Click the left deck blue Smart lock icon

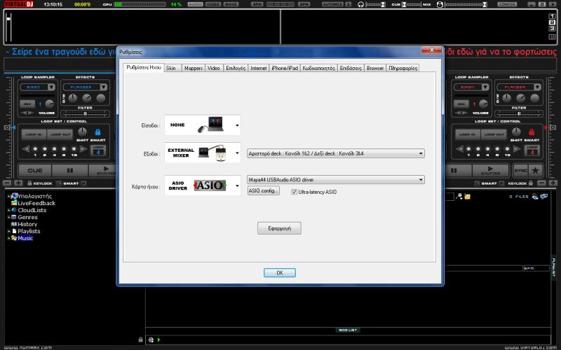97,132
